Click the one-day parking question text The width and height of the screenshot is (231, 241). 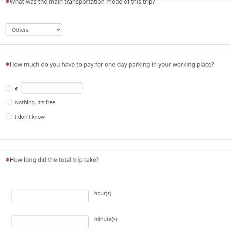pos(112,64)
